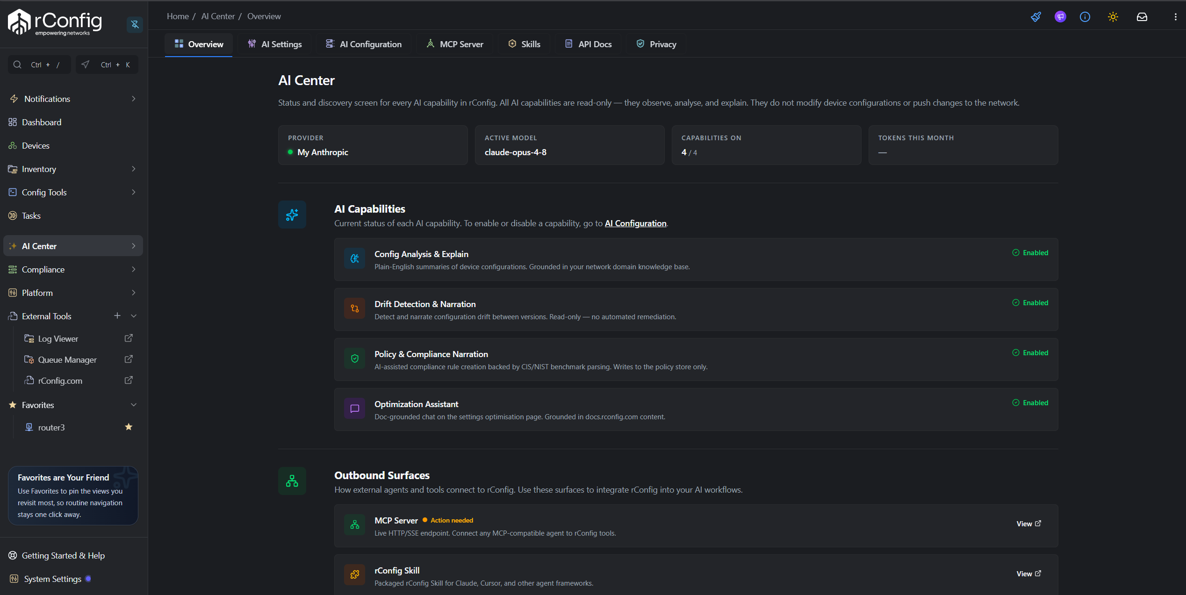The width and height of the screenshot is (1186, 595).
Task: Open the Privacy tab
Action: [x=656, y=44]
